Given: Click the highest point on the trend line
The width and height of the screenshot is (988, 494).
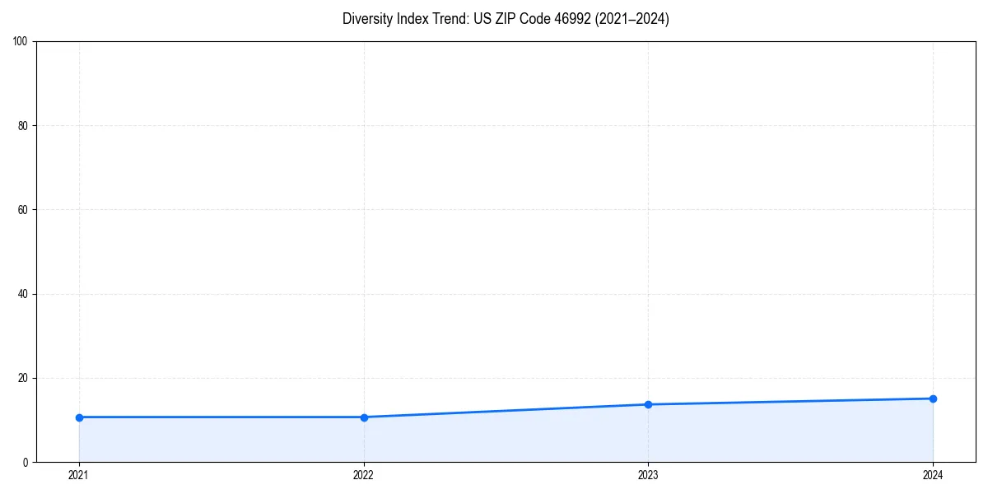Looking at the screenshot, I should pyautogui.click(x=933, y=398).
